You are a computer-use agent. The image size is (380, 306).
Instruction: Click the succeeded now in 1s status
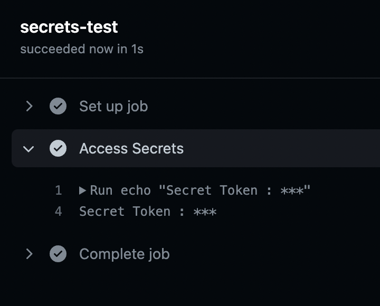[x=82, y=49]
